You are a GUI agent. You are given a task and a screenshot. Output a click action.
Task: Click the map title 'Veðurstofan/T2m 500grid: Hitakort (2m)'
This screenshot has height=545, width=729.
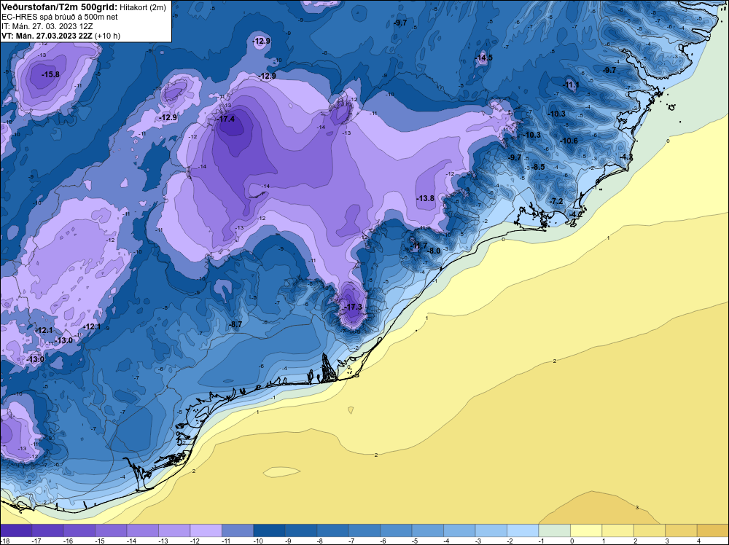[x=84, y=7]
